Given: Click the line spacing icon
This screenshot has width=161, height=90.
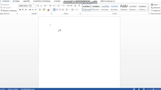Looking at the screenshot, I should coord(67,9).
